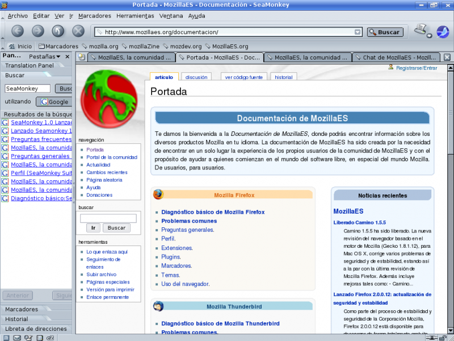The image size is (454, 341).
Task: Open the Marcadores menu in menu bar
Action: click(x=94, y=16)
